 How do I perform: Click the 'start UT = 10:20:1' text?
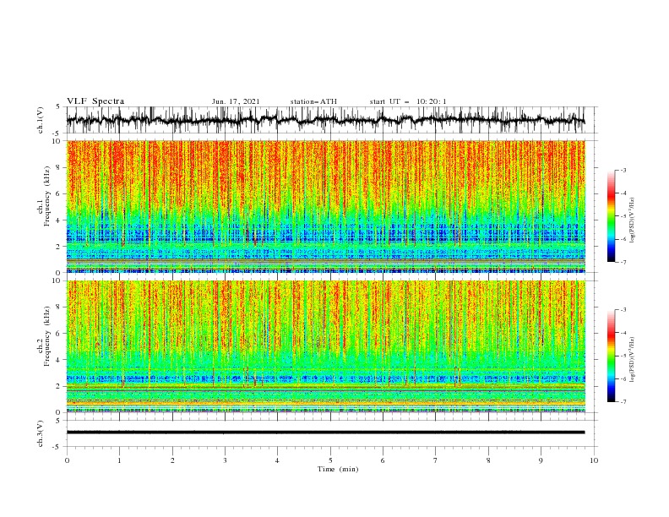(x=408, y=101)
